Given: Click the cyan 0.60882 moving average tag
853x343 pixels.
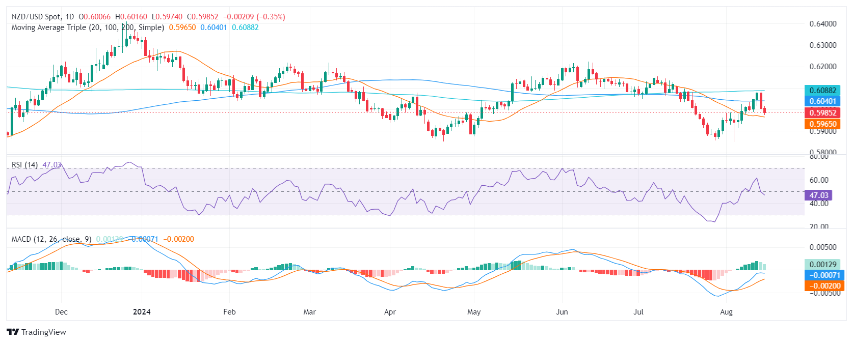Looking at the screenshot, I should tap(823, 91).
